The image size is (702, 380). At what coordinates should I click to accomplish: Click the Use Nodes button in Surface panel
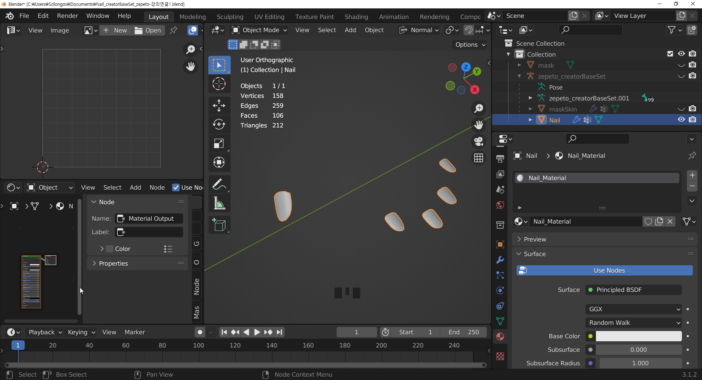(605, 270)
